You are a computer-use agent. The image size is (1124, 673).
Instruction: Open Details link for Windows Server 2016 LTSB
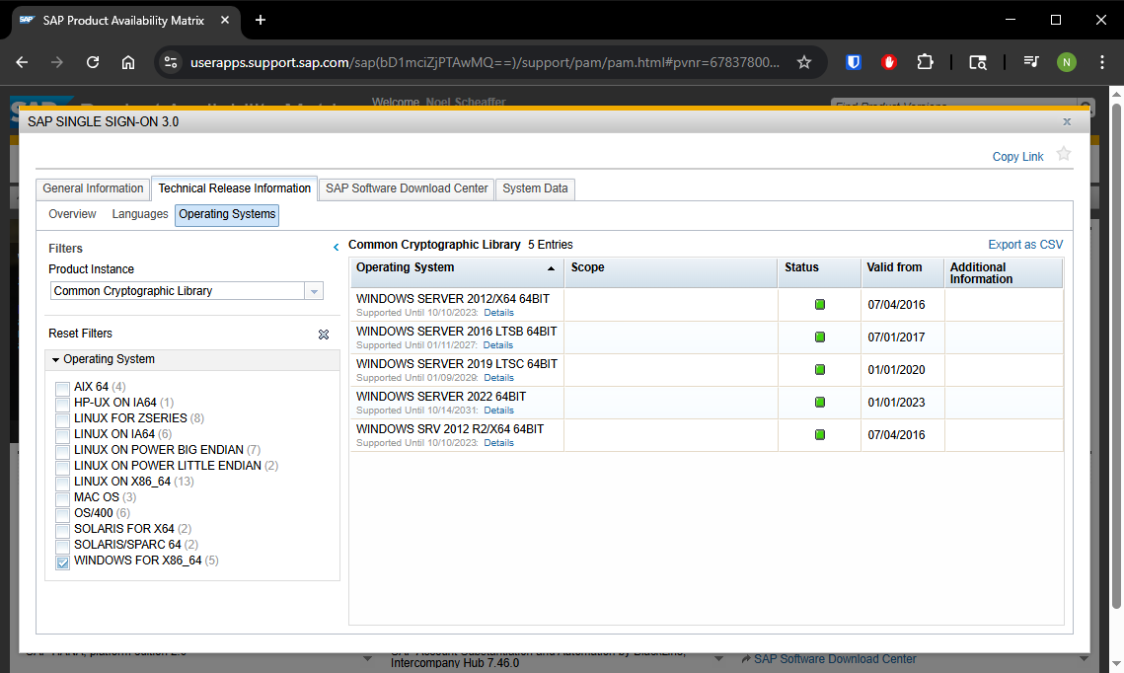[x=498, y=345]
